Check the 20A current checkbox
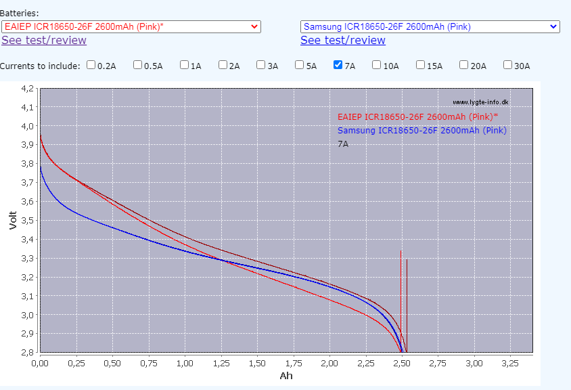 coord(463,65)
